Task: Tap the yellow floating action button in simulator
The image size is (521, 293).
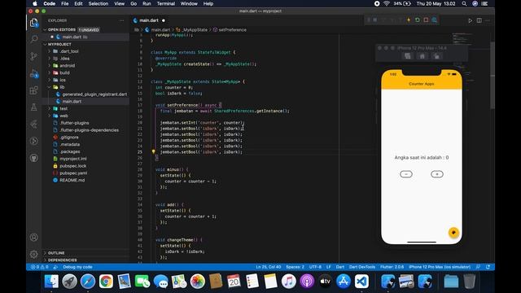Action: tap(453, 233)
